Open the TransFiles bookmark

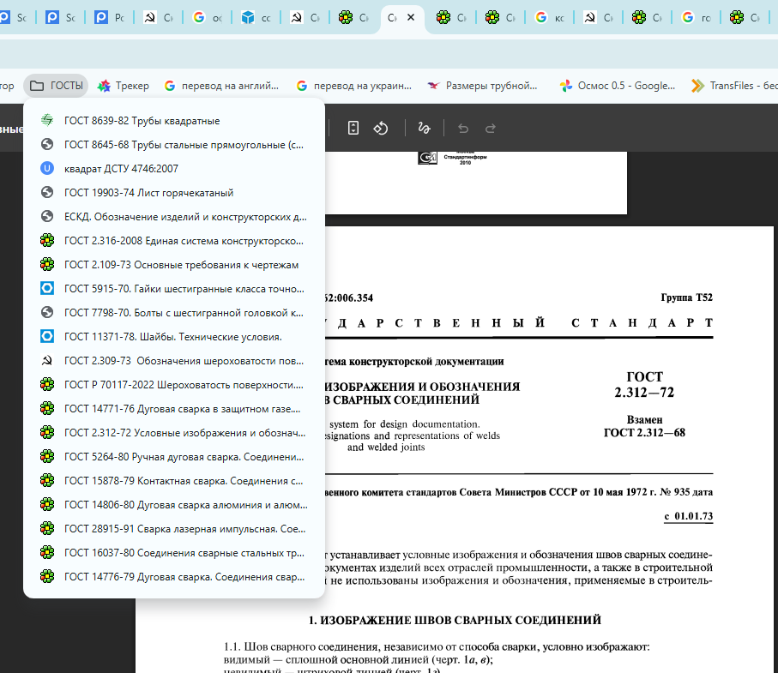[734, 86]
